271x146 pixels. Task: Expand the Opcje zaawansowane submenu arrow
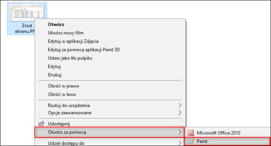pyautogui.click(x=180, y=113)
